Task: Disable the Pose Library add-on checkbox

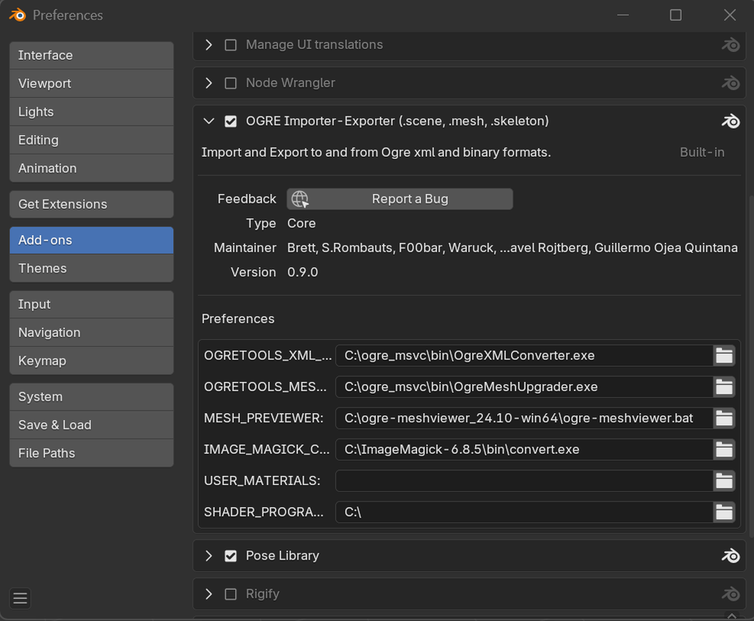Action: (x=231, y=556)
